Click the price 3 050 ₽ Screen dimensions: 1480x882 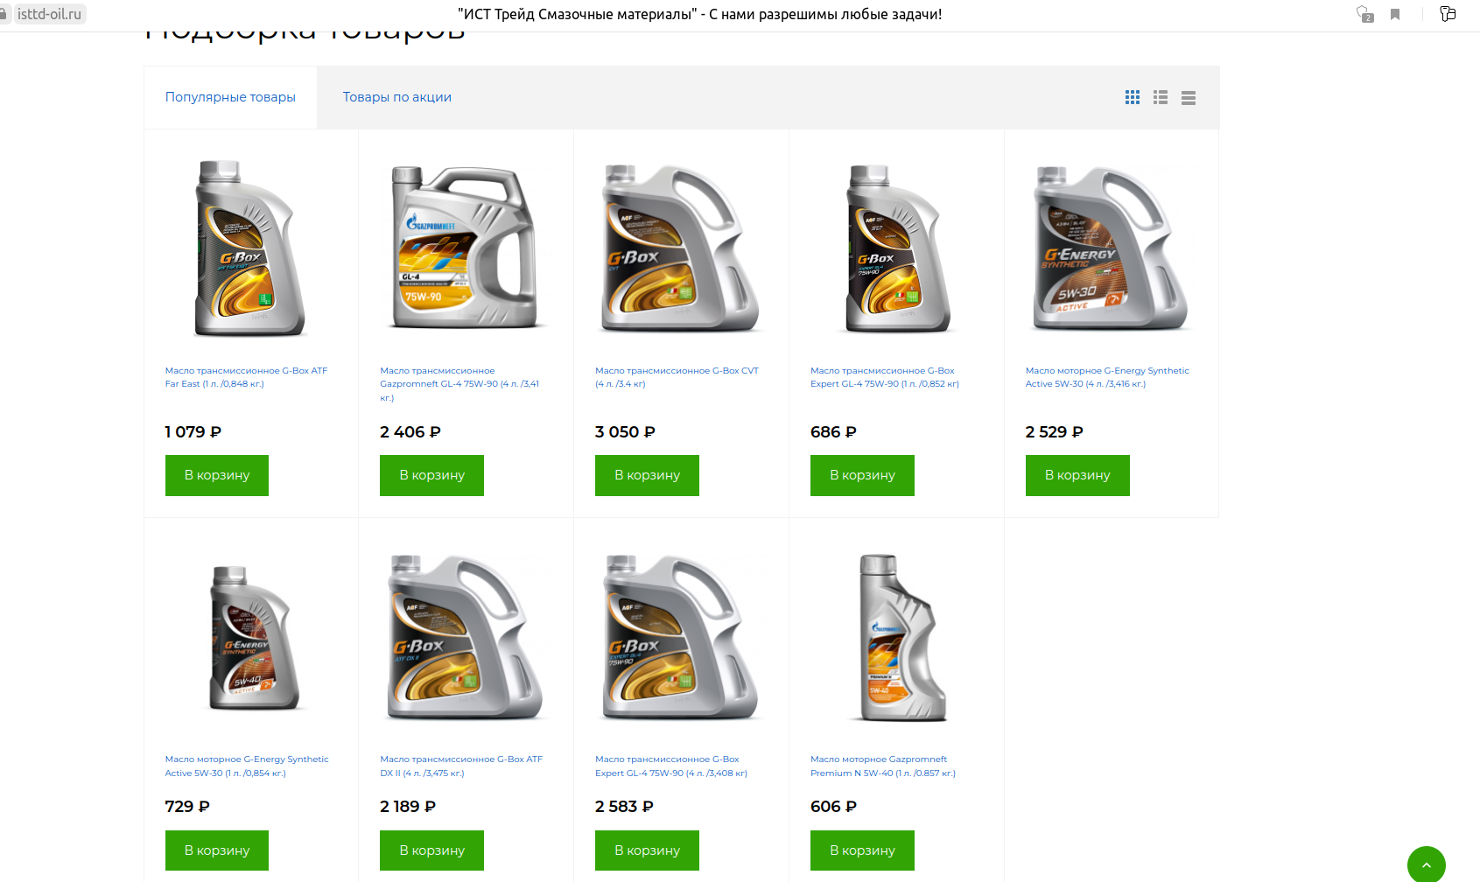click(625, 432)
